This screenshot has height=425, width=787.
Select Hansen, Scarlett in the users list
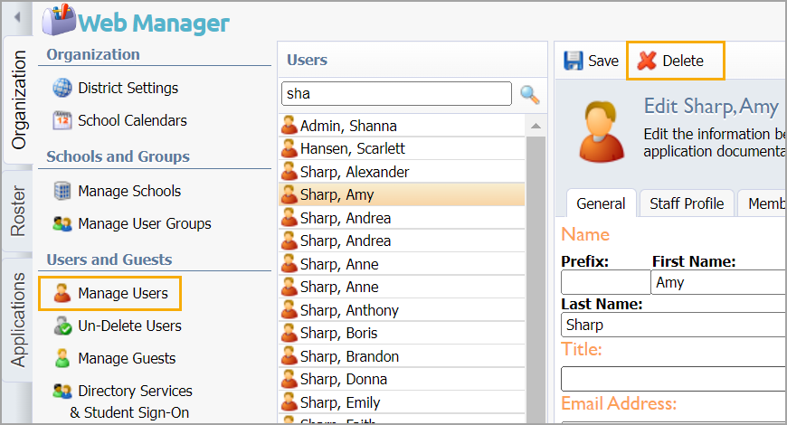(x=402, y=148)
